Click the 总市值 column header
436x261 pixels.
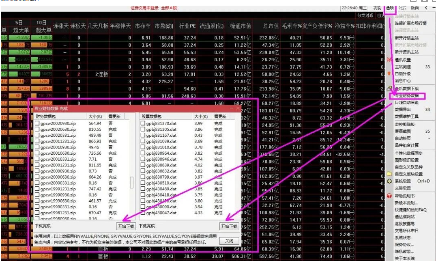(271, 26)
